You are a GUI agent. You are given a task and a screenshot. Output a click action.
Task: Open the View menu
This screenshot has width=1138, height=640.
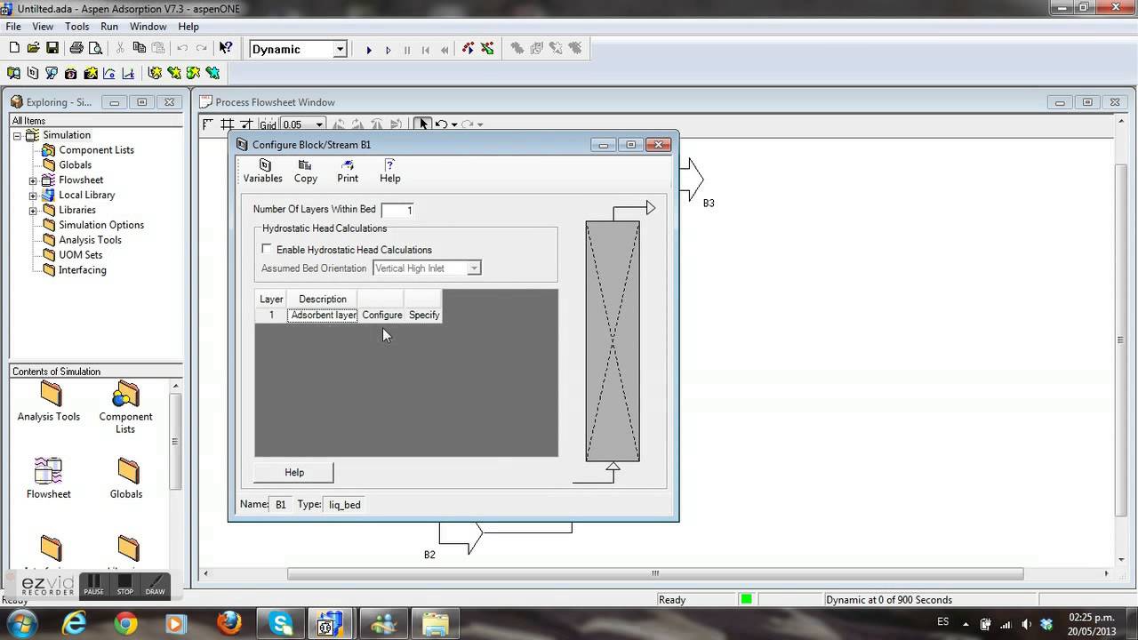pos(43,27)
